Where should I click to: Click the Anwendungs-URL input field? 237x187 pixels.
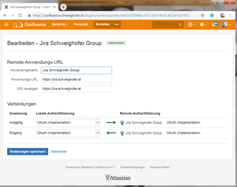pyautogui.click(x=77, y=79)
